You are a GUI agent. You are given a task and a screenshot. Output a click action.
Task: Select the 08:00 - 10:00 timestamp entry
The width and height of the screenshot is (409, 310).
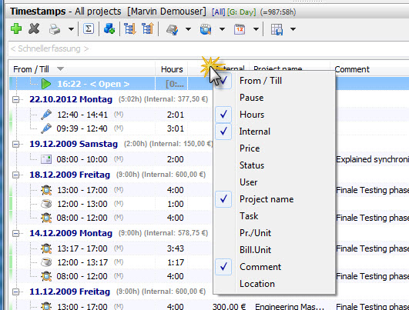[82, 159]
